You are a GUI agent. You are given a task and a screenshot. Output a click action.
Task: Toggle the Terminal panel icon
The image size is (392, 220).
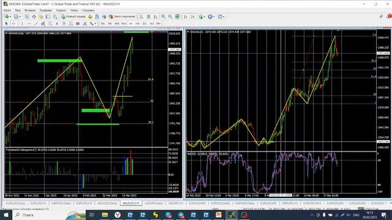(x=48, y=16)
